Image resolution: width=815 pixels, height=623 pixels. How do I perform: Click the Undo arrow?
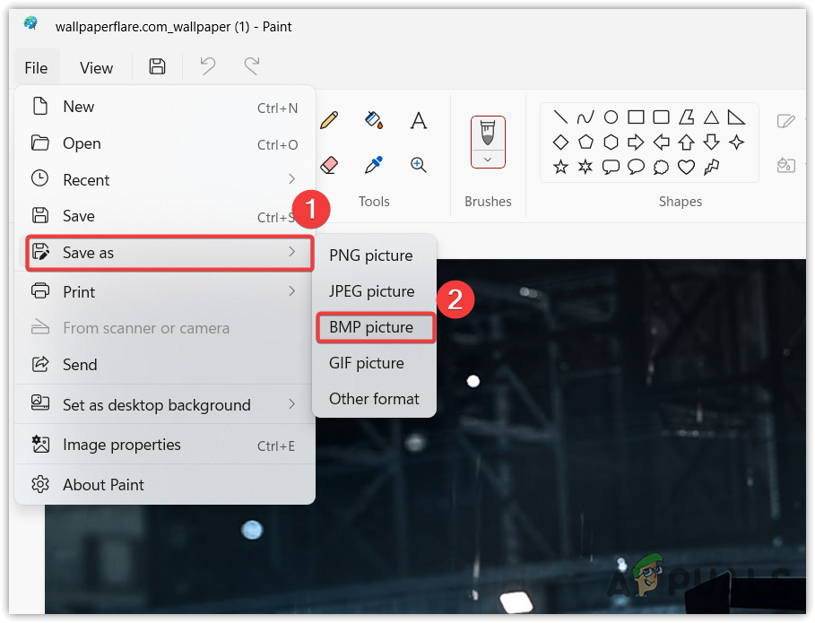(206, 66)
